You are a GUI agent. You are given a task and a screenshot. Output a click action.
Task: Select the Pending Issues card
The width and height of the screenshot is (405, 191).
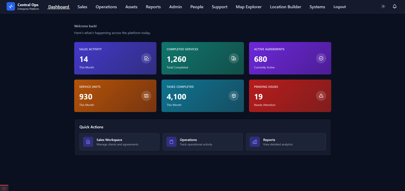(290, 96)
